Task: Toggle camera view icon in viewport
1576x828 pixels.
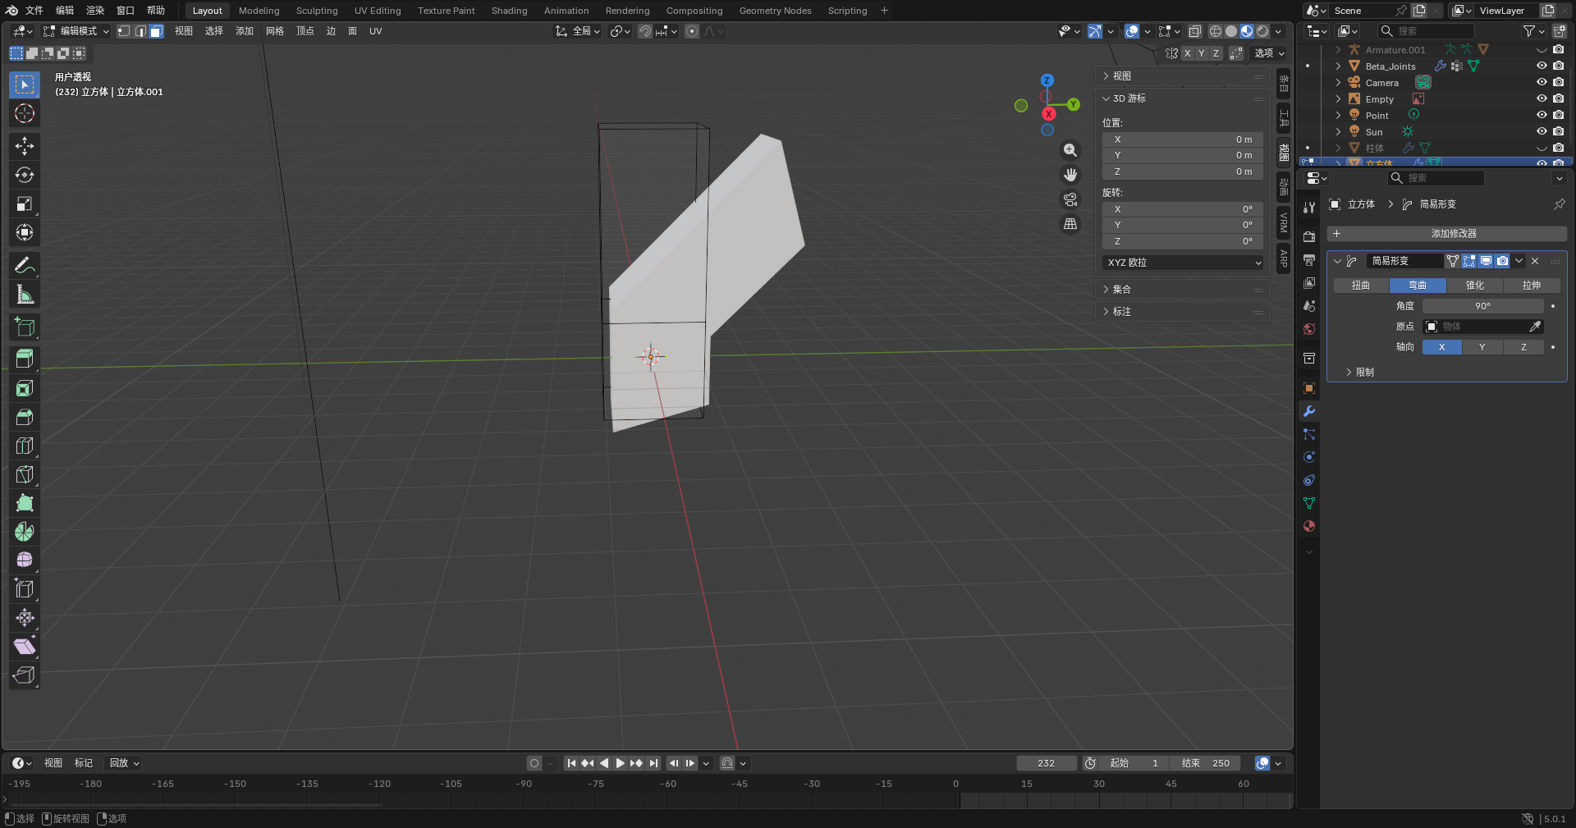Action: (x=1070, y=199)
